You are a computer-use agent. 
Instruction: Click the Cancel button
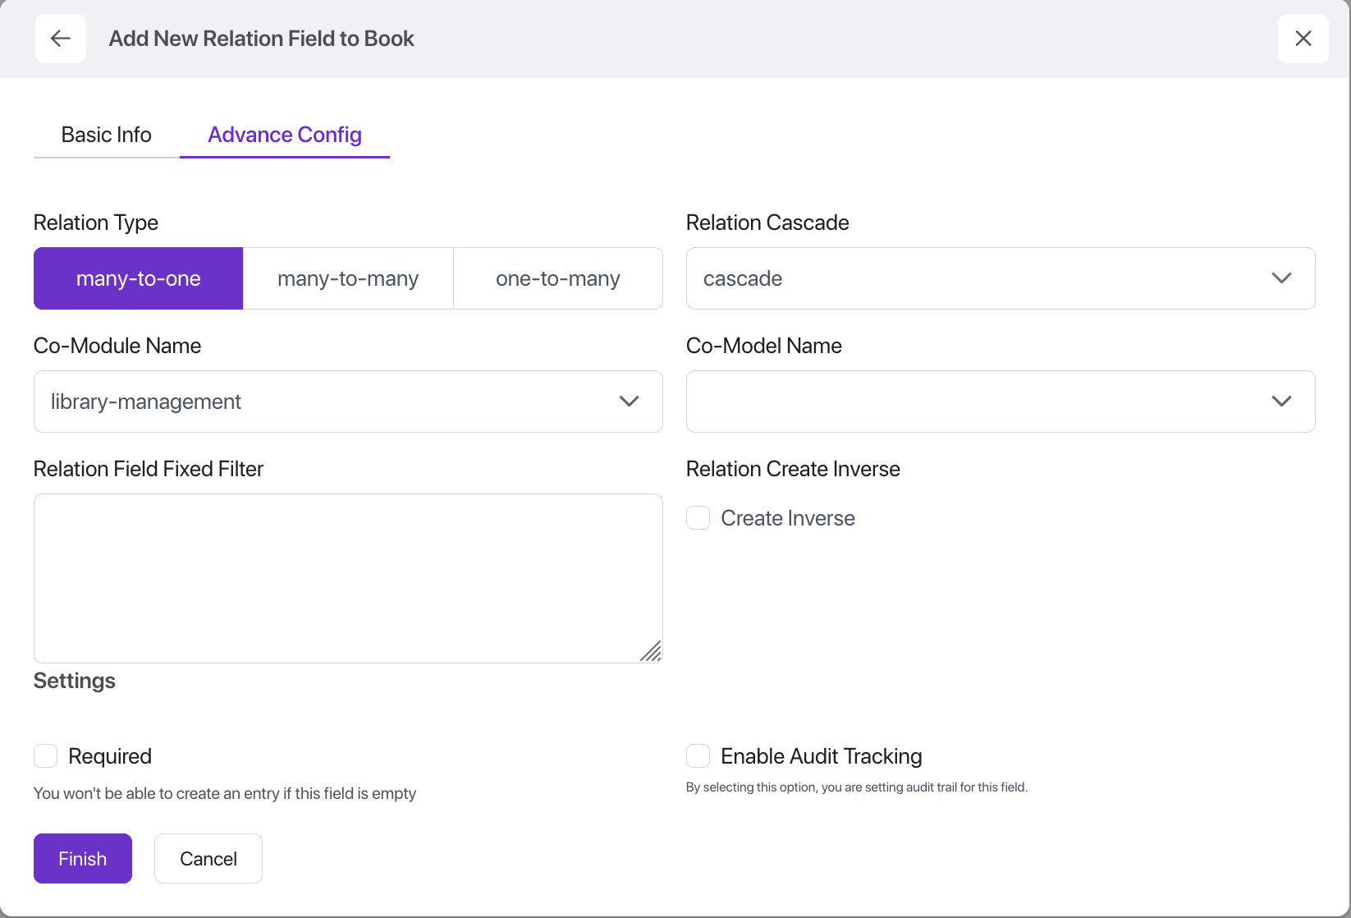click(x=208, y=859)
